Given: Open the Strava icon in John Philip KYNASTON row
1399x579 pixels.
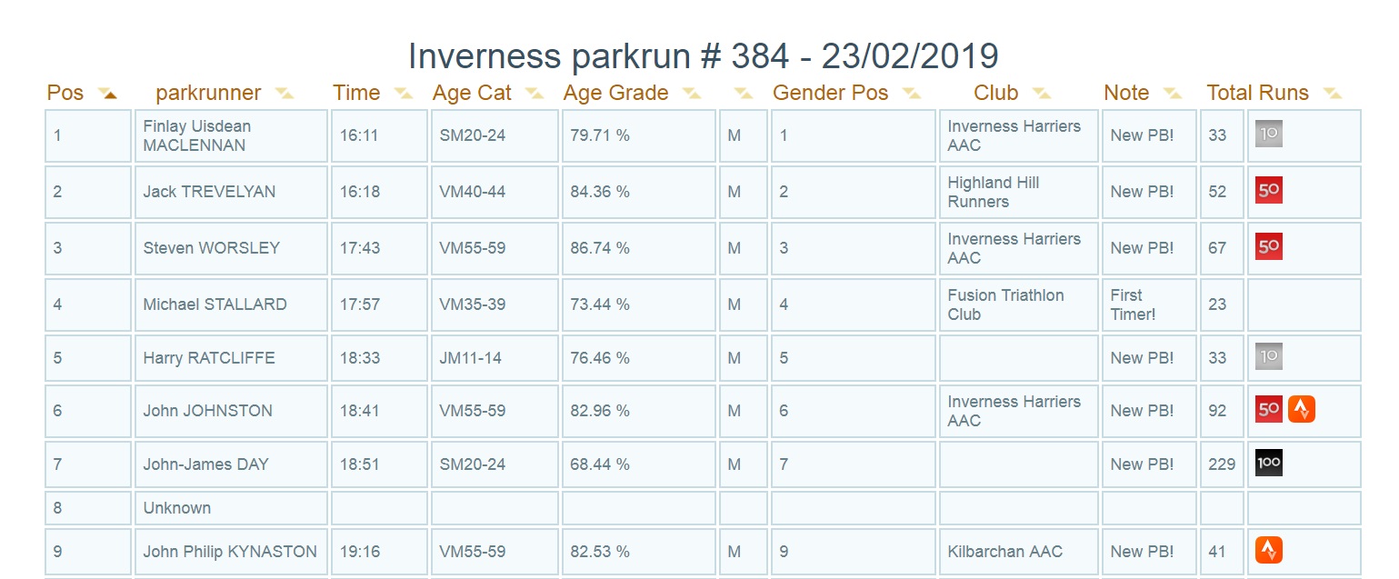Looking at the screenshot, I should coord(1268,551).
